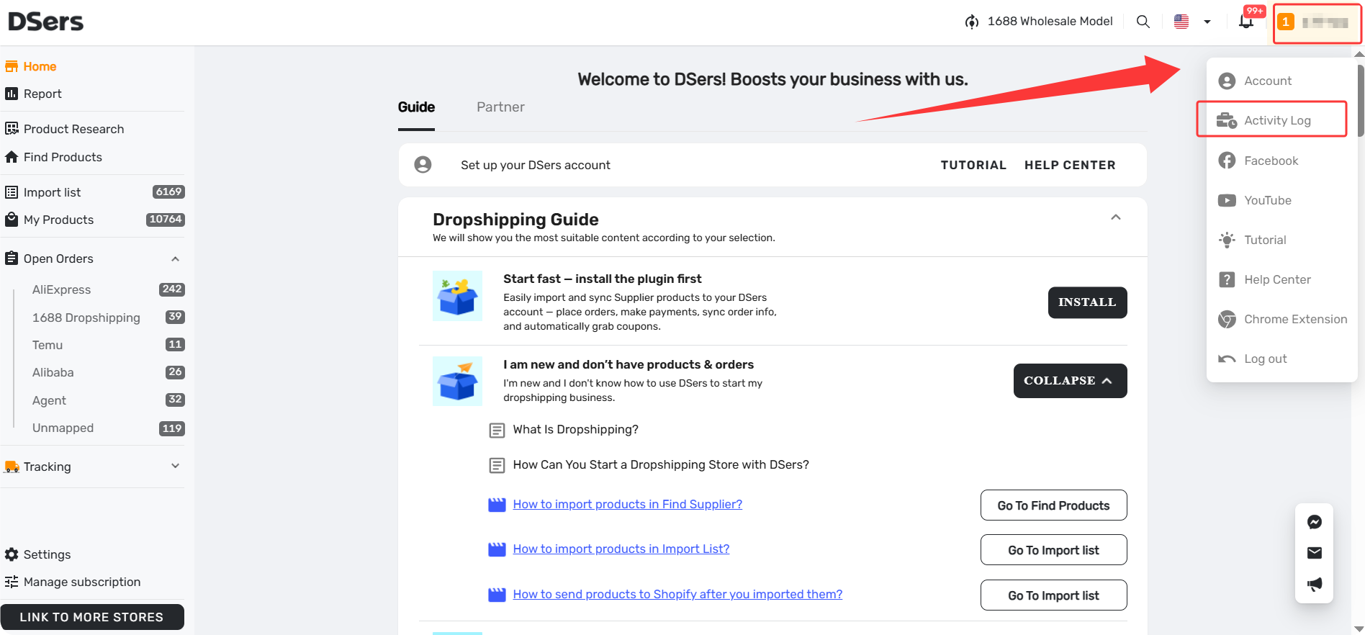Screen dimensions: 1365x635
Task: Click the HELP CENTER link
Action: tap(1070, 165)
